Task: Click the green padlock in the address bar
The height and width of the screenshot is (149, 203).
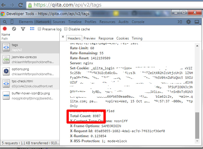Action: pos(30,5)
